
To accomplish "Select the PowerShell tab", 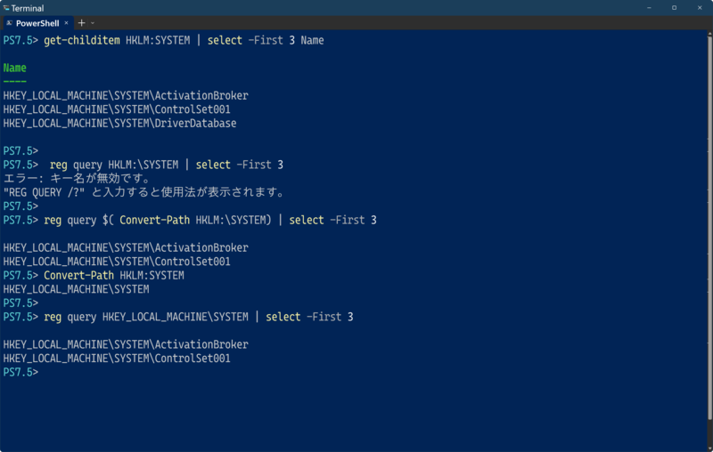I will click(37, 23).
